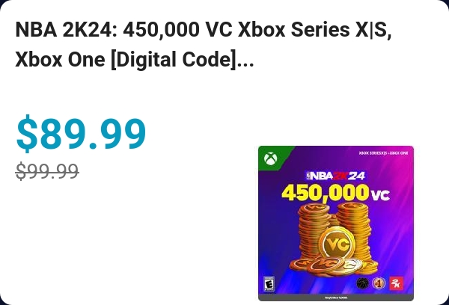Screen dimensions: 449x305
Task: Click the black basketball icon on cover
Action: click(x=363, y=283)
